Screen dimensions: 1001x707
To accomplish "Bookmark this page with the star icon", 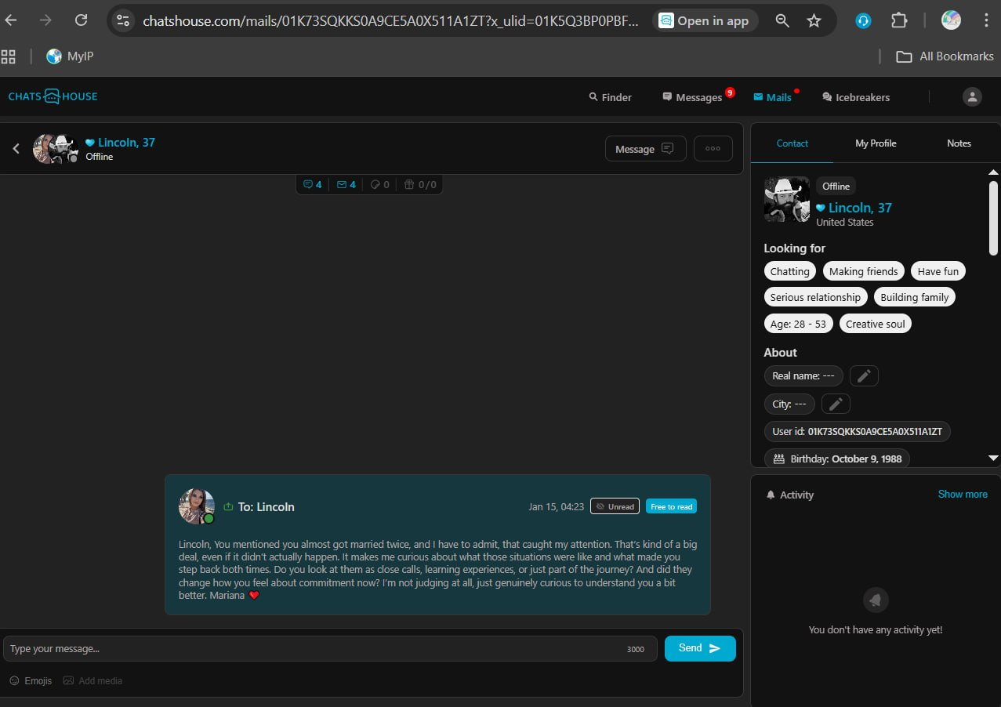I will 814,20.
